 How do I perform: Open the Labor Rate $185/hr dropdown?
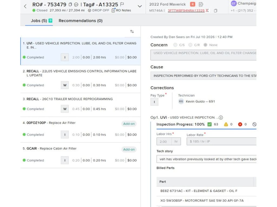(x=222, y=141)
